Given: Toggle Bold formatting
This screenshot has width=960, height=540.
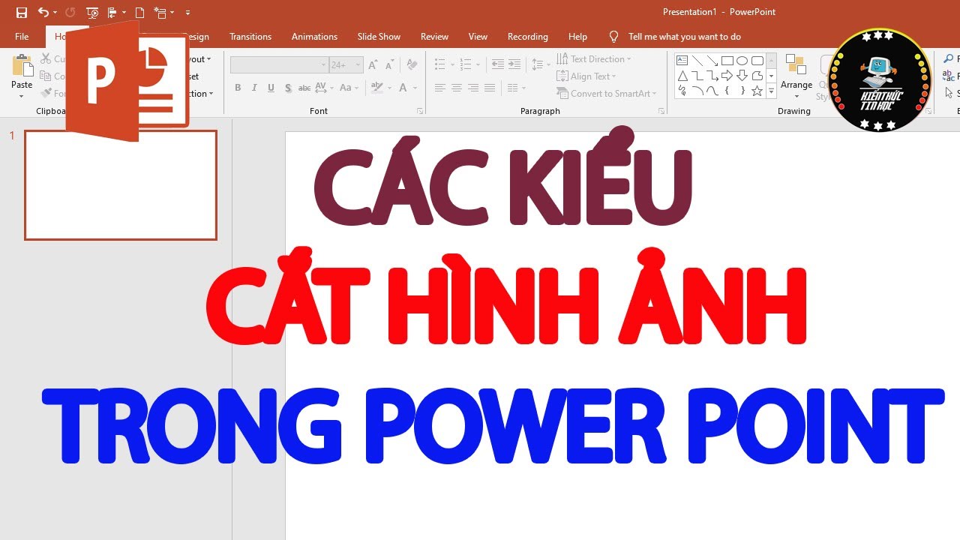Looking at the screenshot, I should 238,88.
